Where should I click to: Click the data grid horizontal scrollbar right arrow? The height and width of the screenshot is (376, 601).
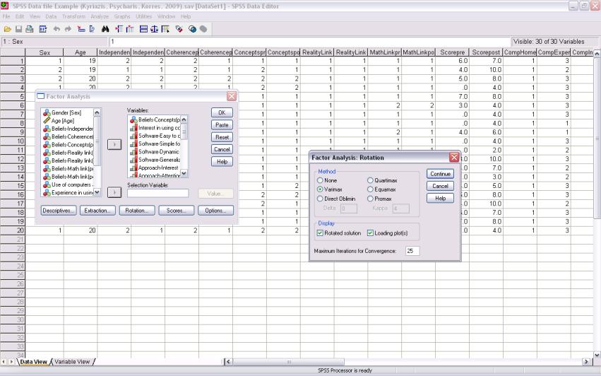click(586, 361)
